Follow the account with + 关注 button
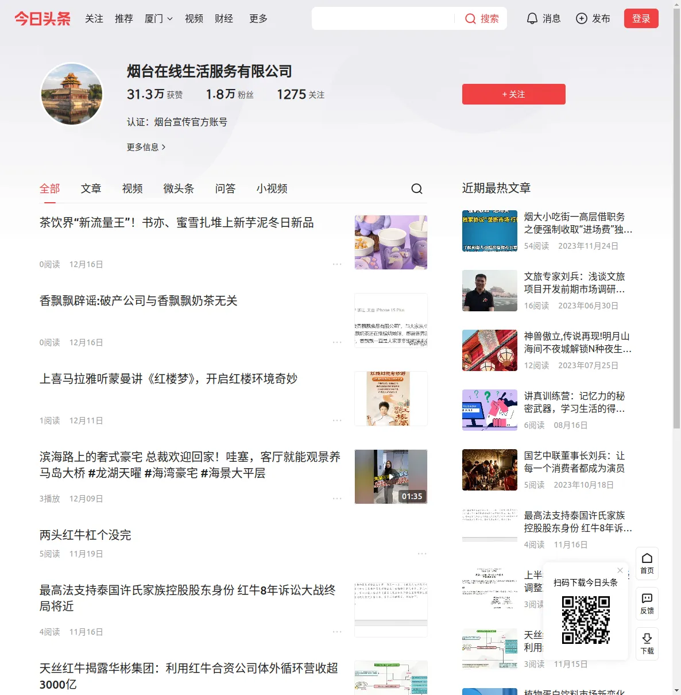This screenshot has width=681, height=695. point(514,94)
